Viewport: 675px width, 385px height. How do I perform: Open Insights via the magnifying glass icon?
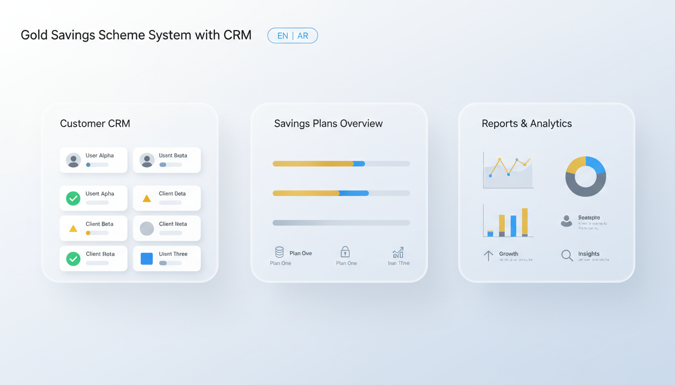567,255
